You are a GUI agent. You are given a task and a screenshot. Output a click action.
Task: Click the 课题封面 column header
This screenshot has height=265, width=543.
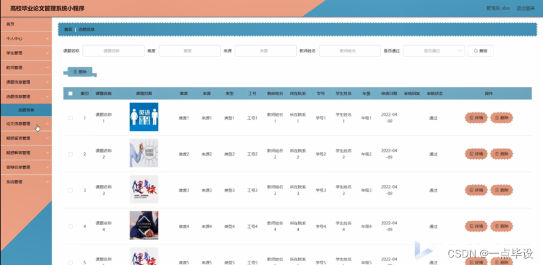[x=144, y=93]
